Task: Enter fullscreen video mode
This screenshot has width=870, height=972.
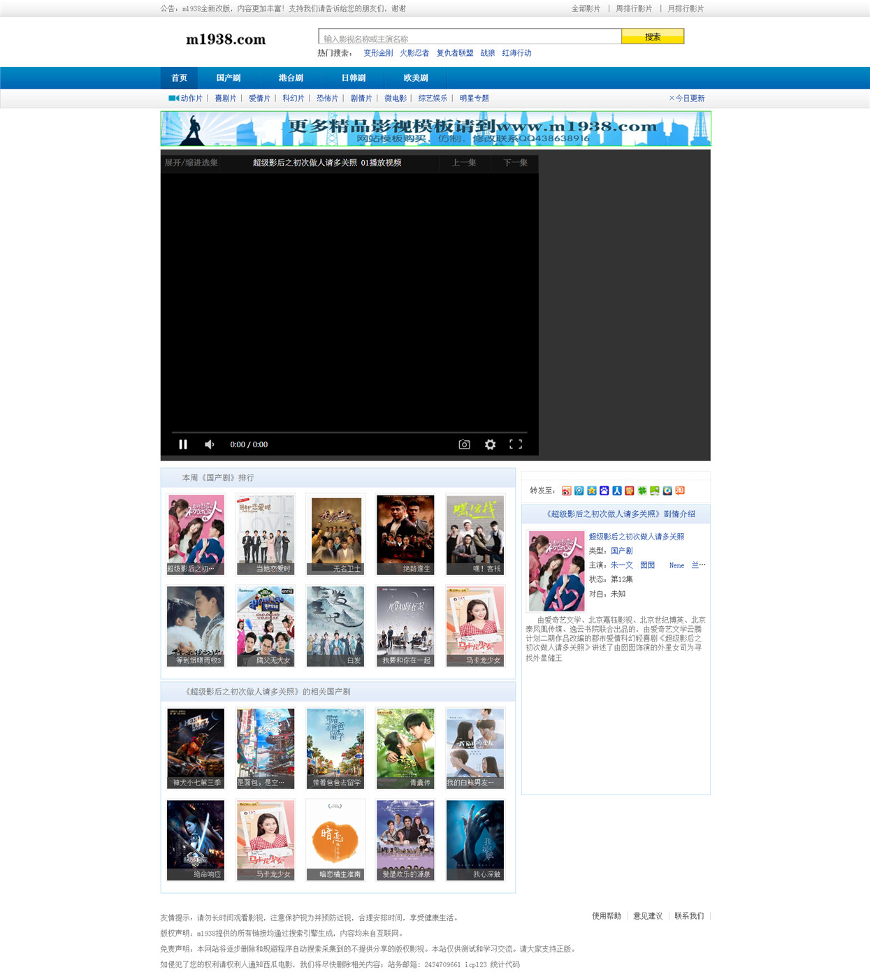Action: point(516,444)
